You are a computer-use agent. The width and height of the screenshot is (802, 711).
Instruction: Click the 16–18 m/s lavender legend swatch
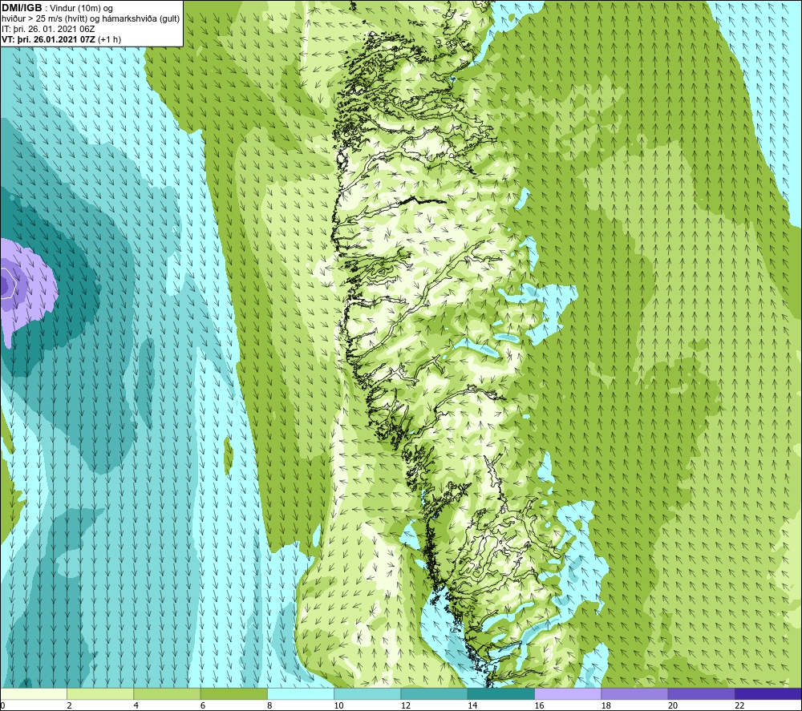click(568, 693)
